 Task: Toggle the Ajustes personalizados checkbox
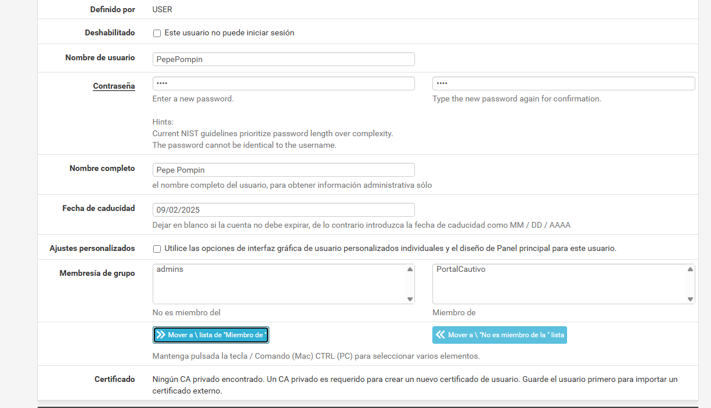(157, 249)
